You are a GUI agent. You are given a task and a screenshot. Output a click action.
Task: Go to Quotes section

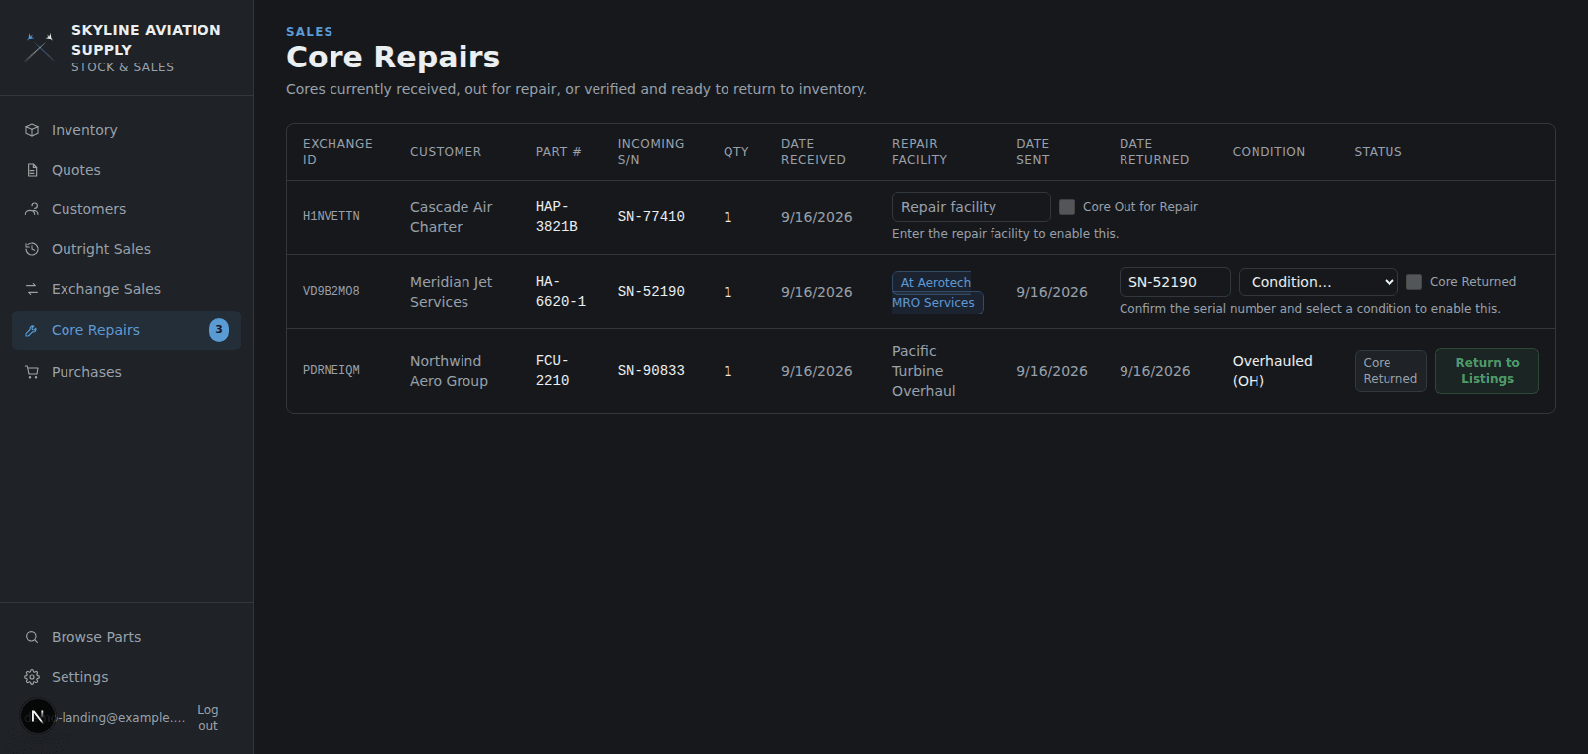coord(127,170)
